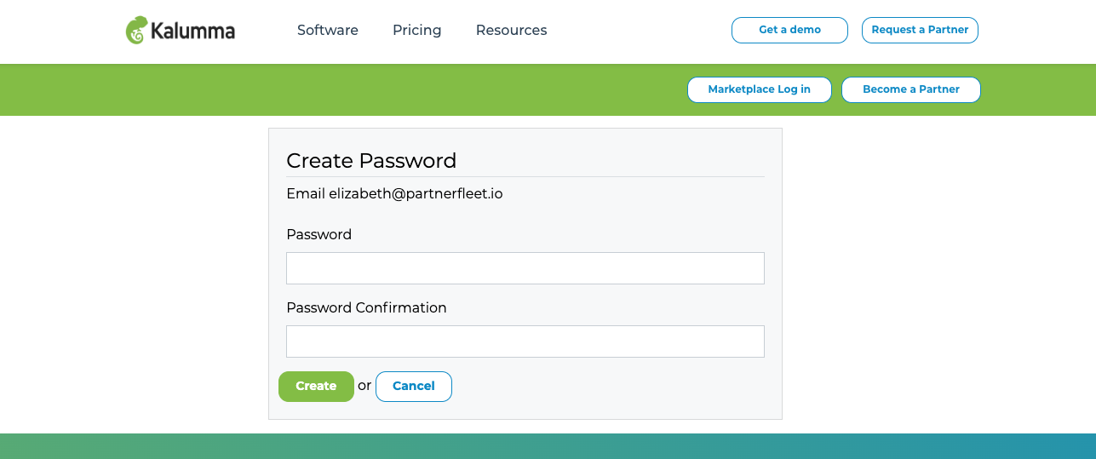The width and height of the screenshot is (1096, 459).
Task: Click the Create Password heading
Action: [371, 160]
